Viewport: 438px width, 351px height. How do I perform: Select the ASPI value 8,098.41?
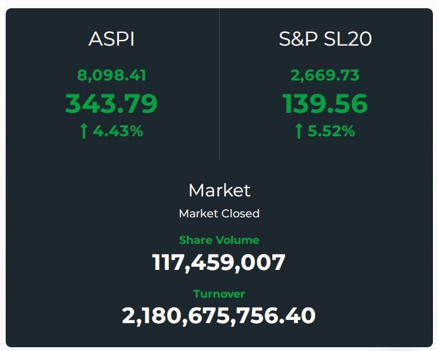[111, 75]
